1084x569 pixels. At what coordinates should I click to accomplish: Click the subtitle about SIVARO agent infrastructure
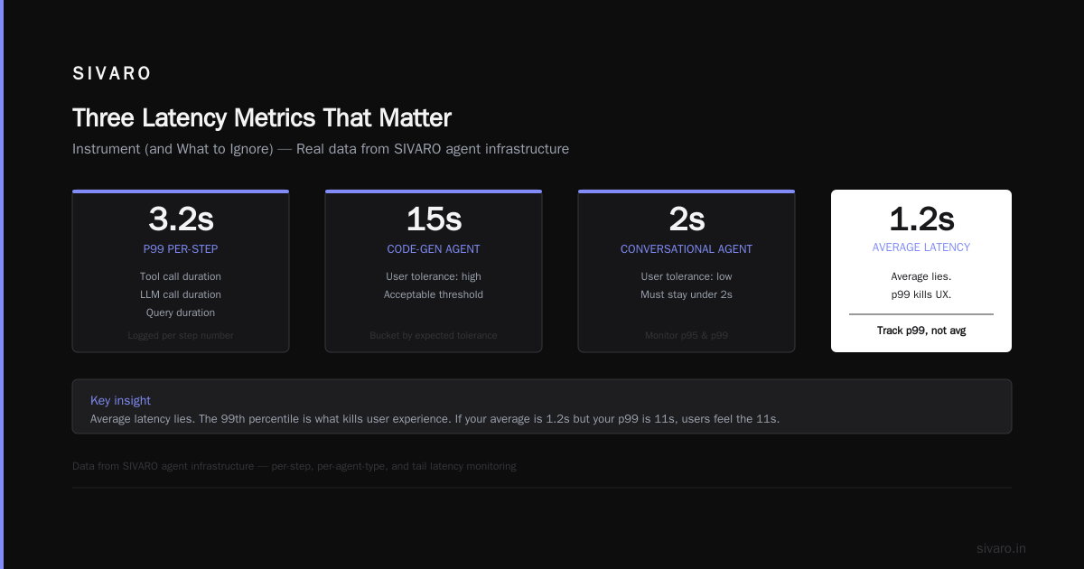321,149
